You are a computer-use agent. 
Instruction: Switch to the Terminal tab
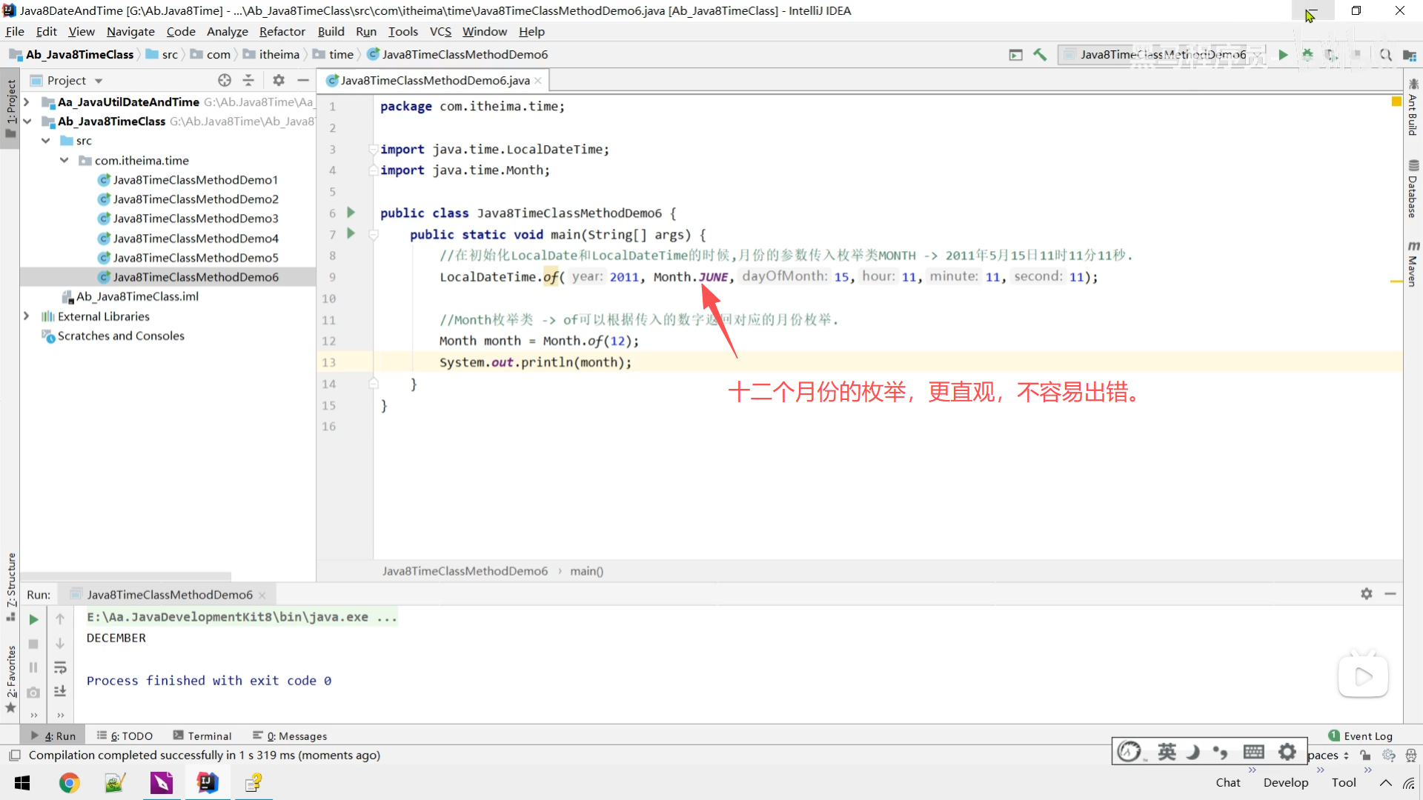point(202,736)
